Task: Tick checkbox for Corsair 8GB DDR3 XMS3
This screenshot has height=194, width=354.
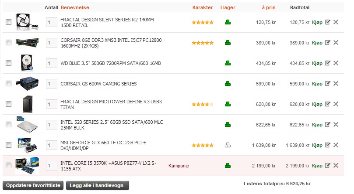Action: pyautogui.click(x=8, y=43)
